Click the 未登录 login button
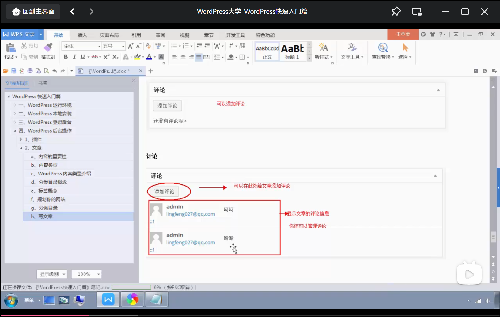500x317 pixels. (x=403, y=34)
